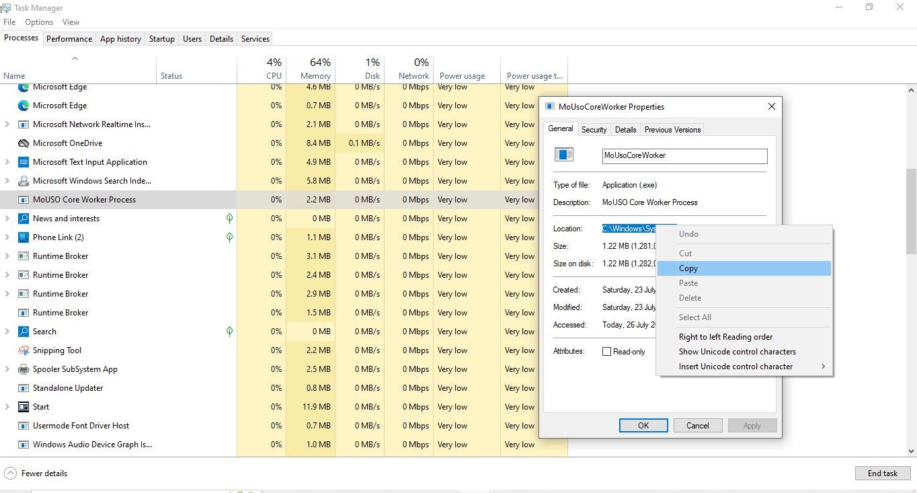The height and width of the screenshot is (493, 917).
Task: Click the Start process icon
Action: click(24, 407)
